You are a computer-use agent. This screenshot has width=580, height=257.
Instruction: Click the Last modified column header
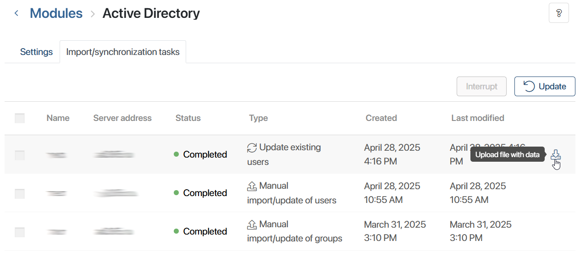(x=478, y=118)
